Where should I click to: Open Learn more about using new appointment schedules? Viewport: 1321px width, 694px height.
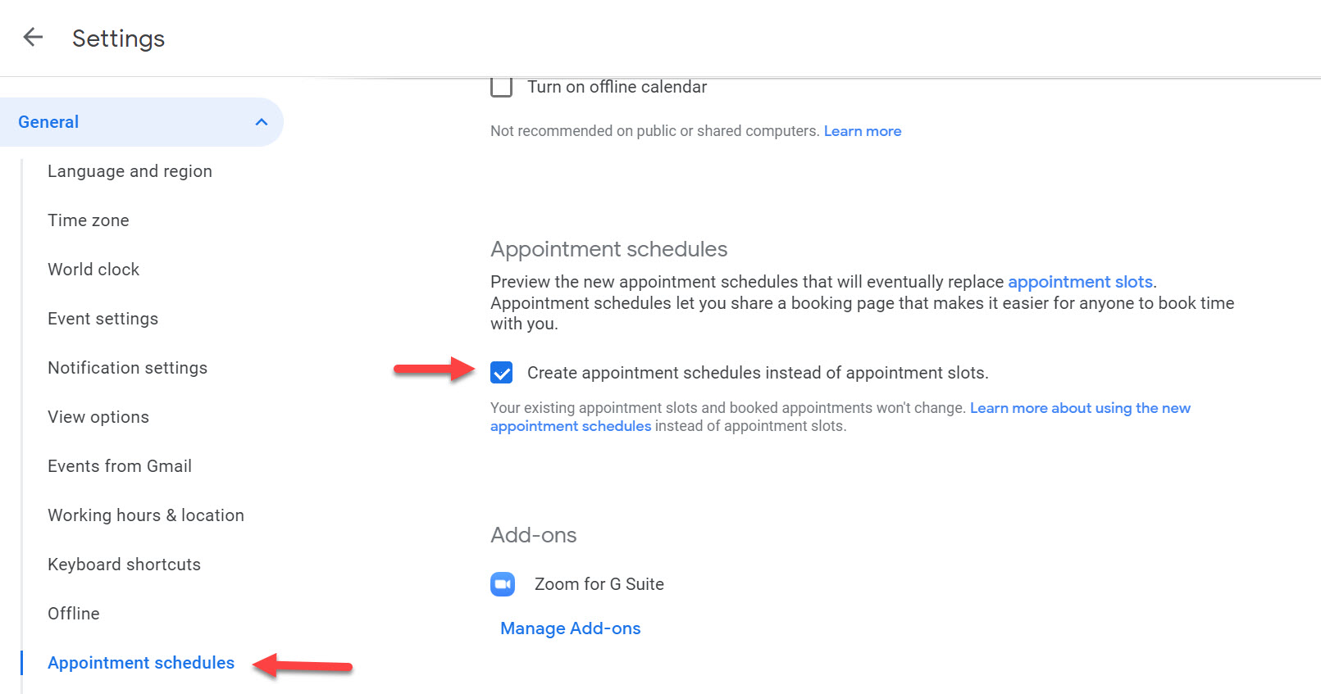(x=1079, y=408)
